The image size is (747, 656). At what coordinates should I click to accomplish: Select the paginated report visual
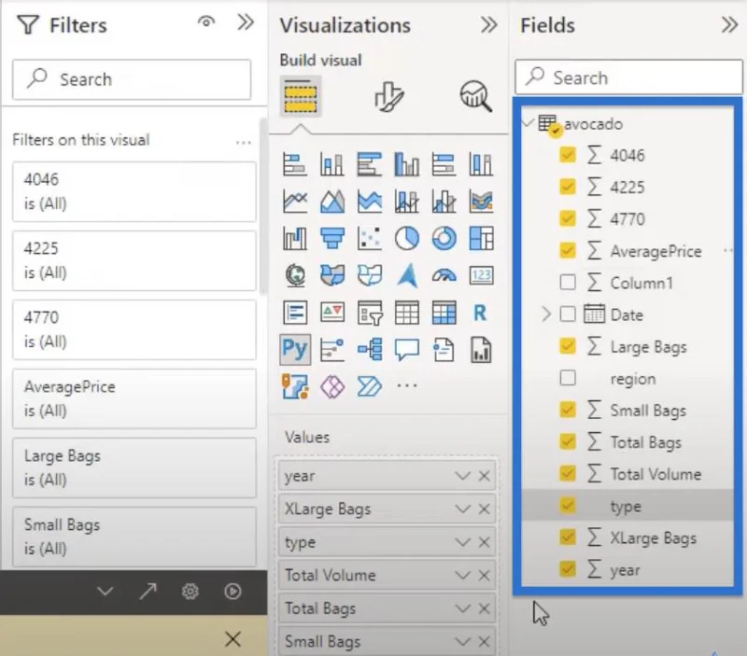pyautogui.click(x=481, y=349)
